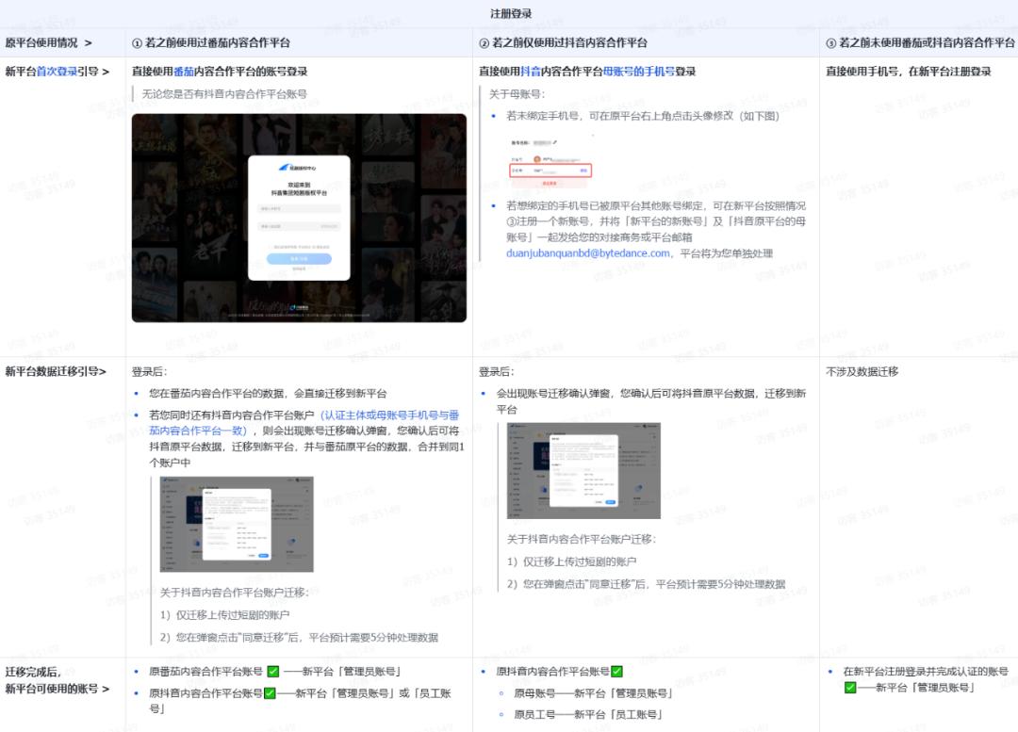The width and height of the screenshot is (1018, 732).
Task: Click the 新平台数据迁移引导> row header
Action: click(x=56, y=371)
